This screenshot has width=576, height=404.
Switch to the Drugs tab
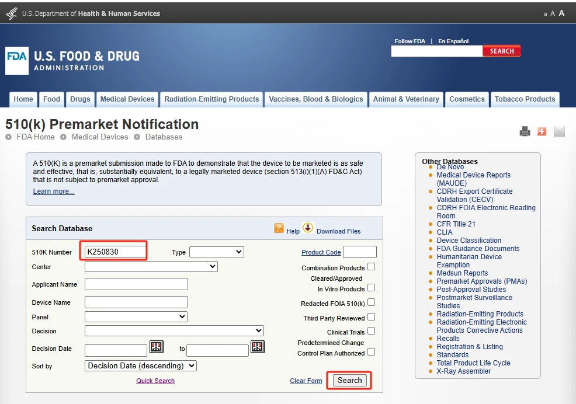coord(80,99)
